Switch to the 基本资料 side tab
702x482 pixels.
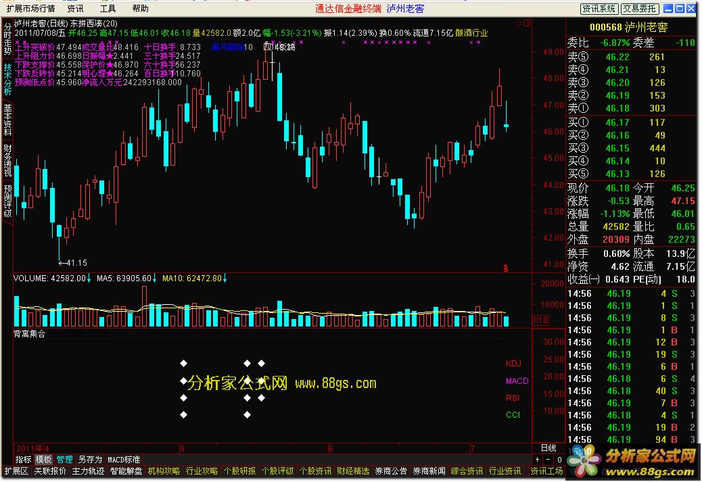[7, 120]
